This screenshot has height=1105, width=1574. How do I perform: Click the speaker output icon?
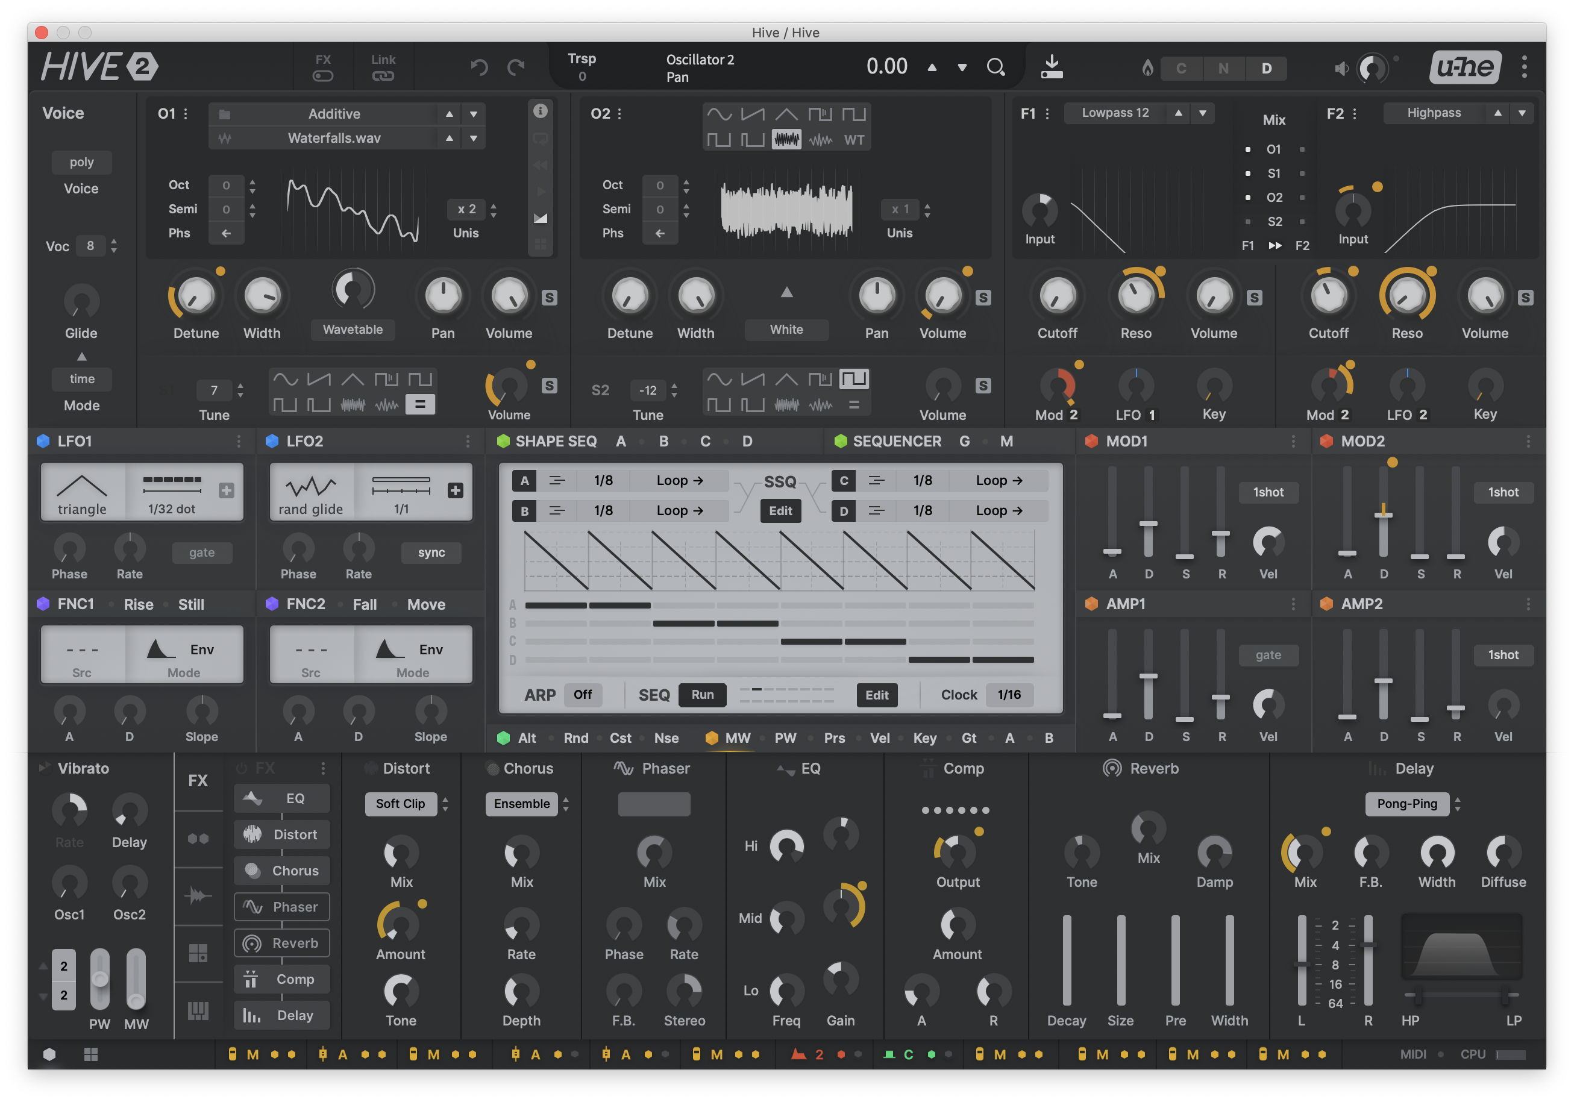(x=1341, y=68)
